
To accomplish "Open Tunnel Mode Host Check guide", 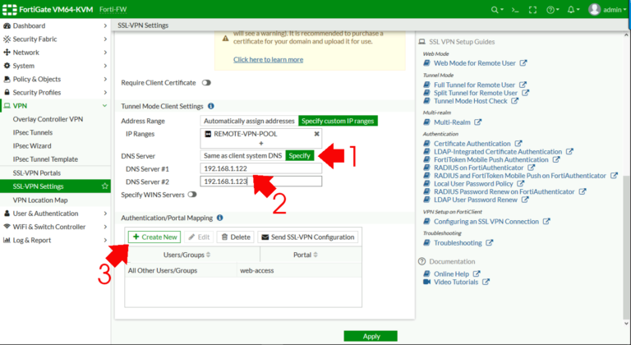I will point(471,101).
